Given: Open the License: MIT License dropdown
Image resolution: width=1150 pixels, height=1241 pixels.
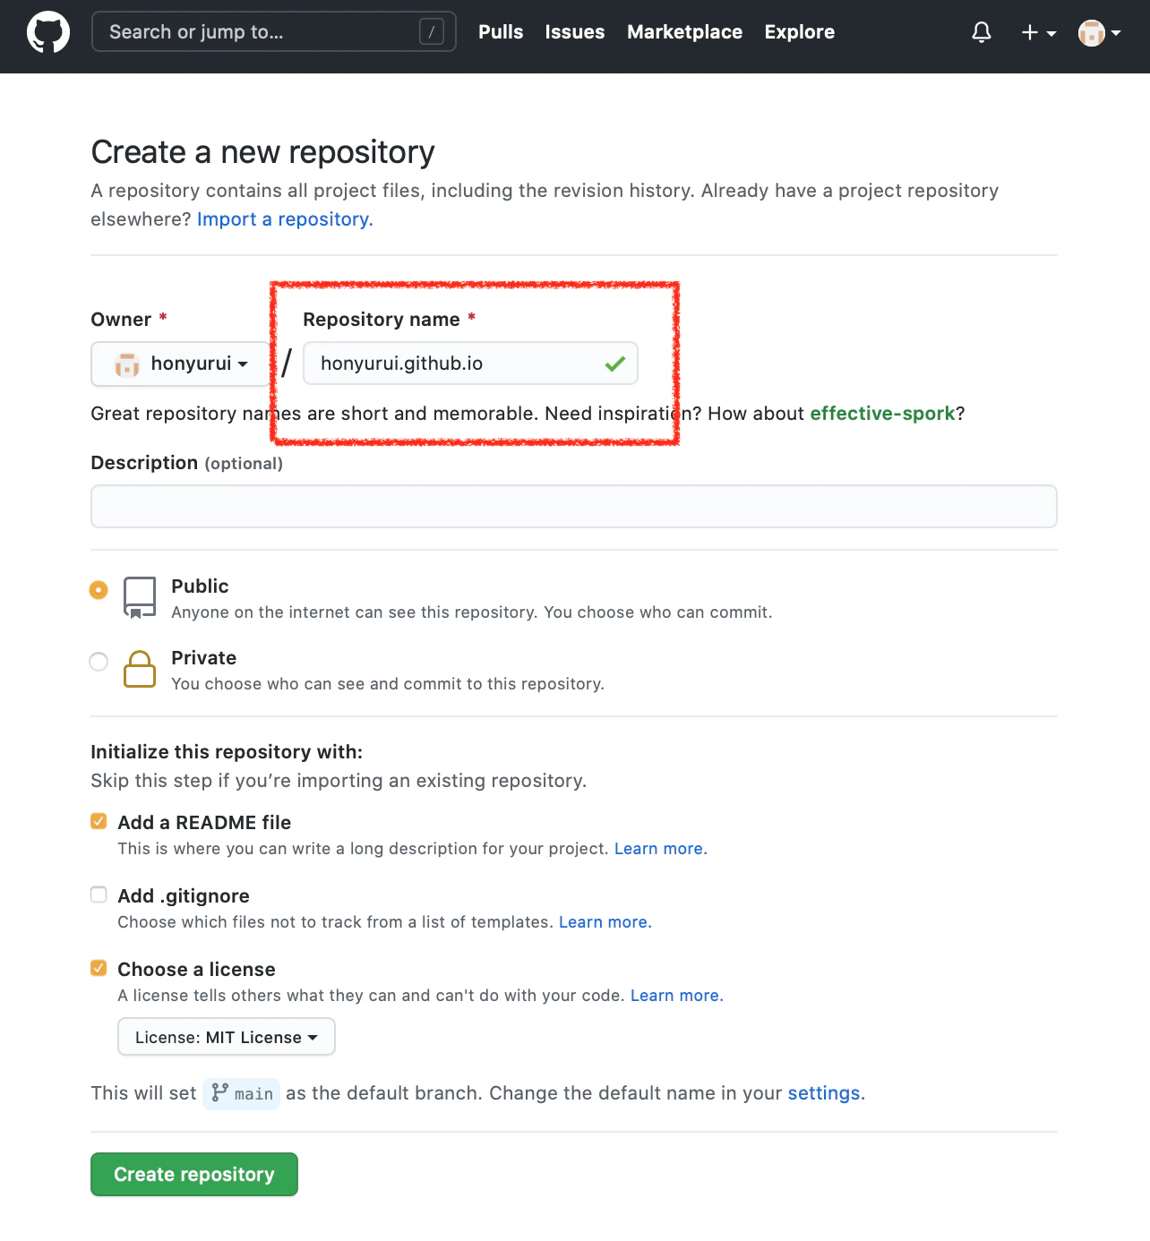Looking at the screenshot, I should pos(226,1037).
